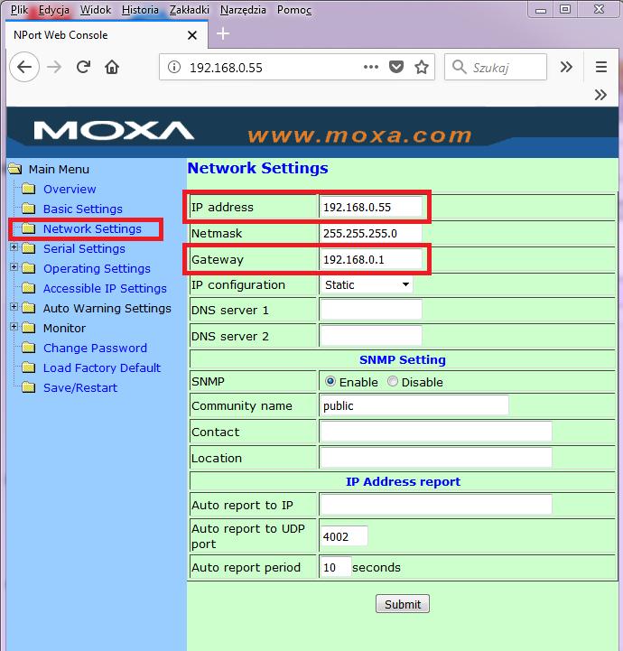Show more toolbar items next to search
The height and width of the screenshot is (651, 623).
click(566, 67)
